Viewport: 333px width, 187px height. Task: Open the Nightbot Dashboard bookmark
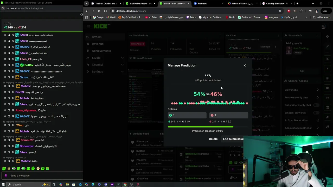click(x=210, y=17)
